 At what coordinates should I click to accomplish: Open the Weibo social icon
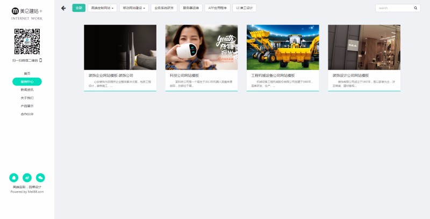click(27, 178)
